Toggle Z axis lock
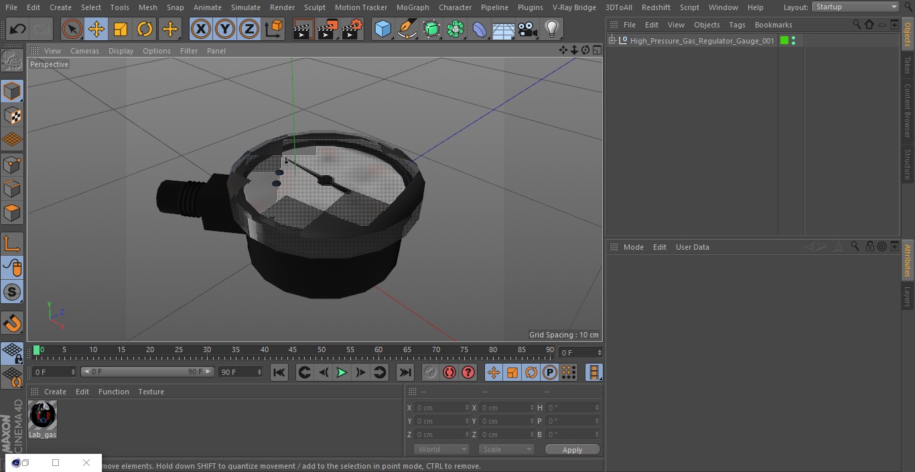 [x=249, y=29]
